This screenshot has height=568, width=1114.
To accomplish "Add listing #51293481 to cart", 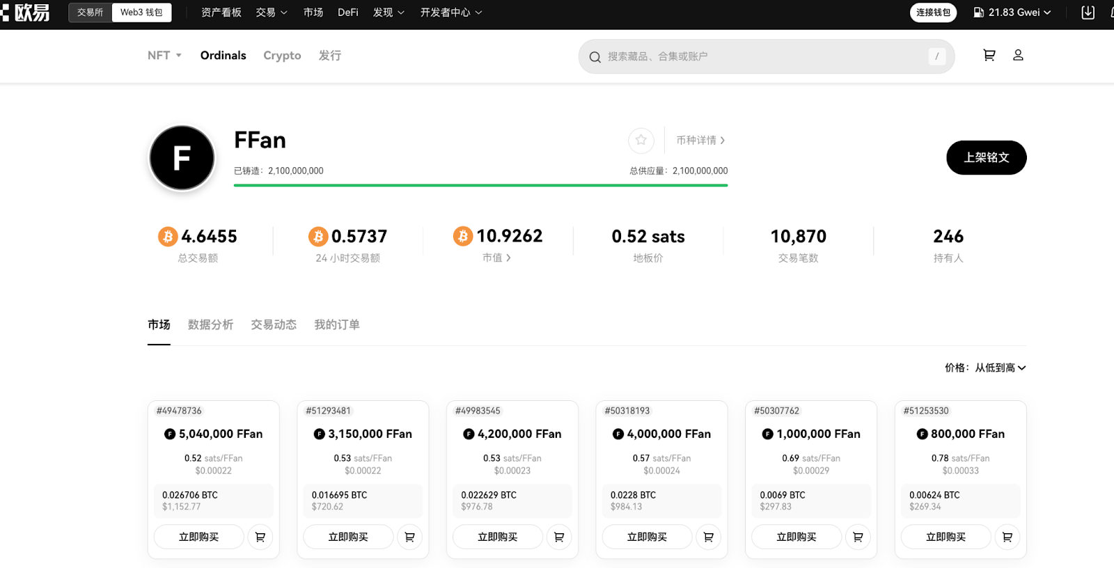I will click(409, 537).
